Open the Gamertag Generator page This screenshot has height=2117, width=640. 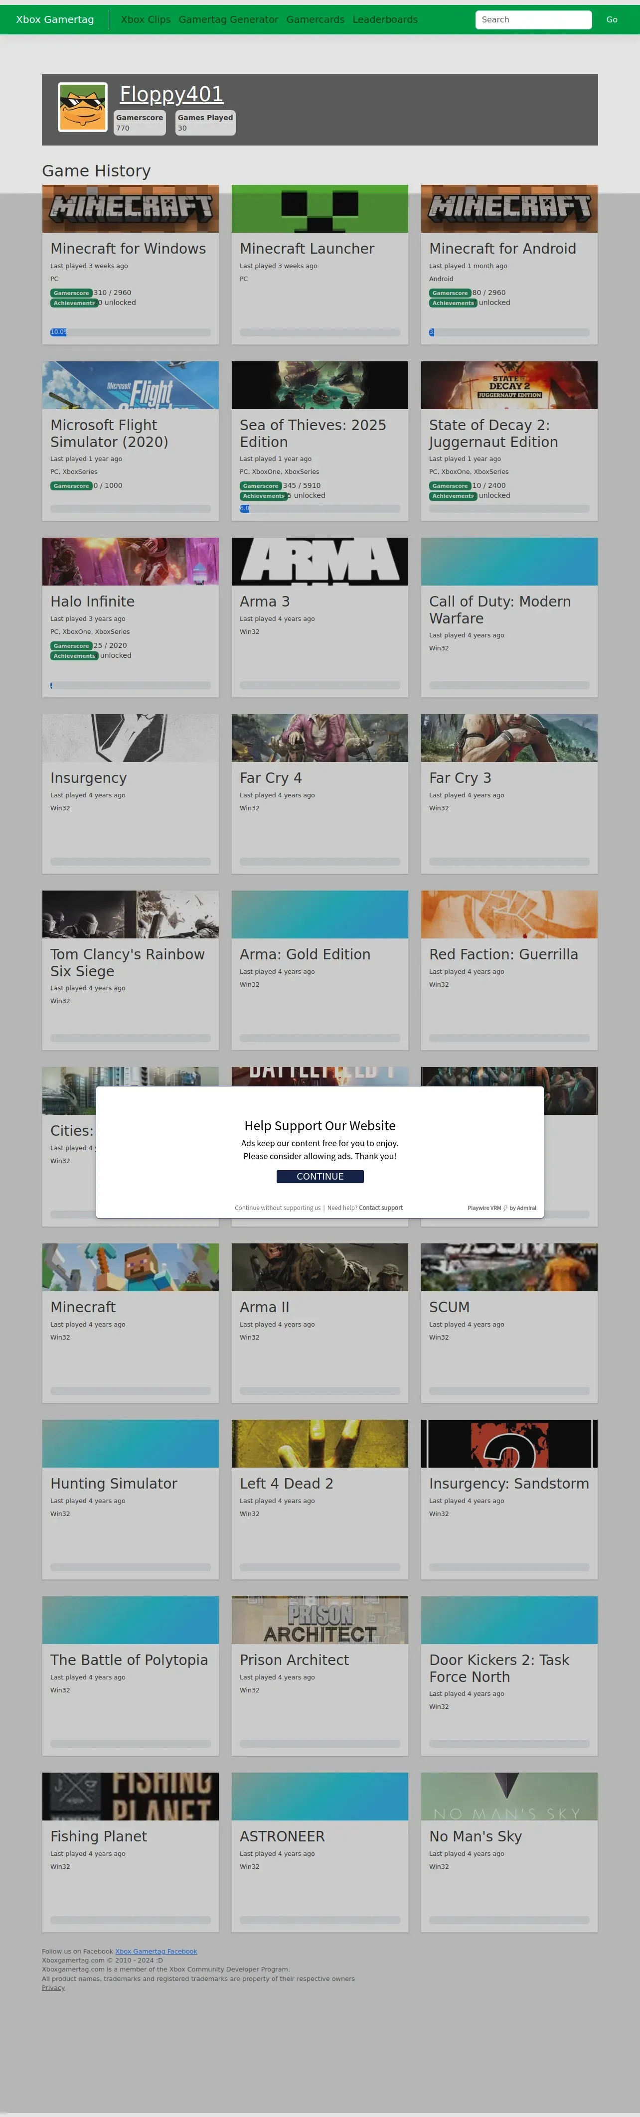pos(228,20)
